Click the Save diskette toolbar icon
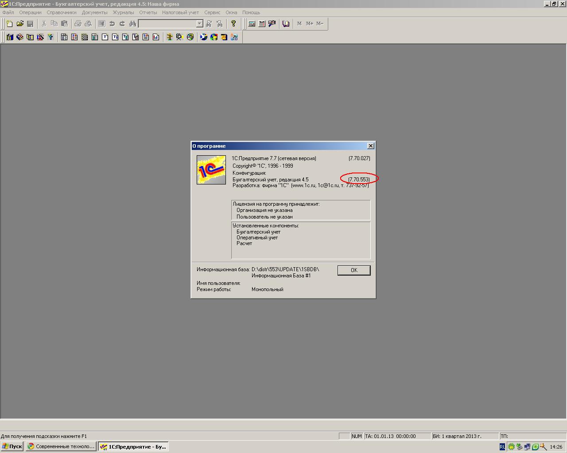This screenshot has height=453, width=567. tap(30, 24)
